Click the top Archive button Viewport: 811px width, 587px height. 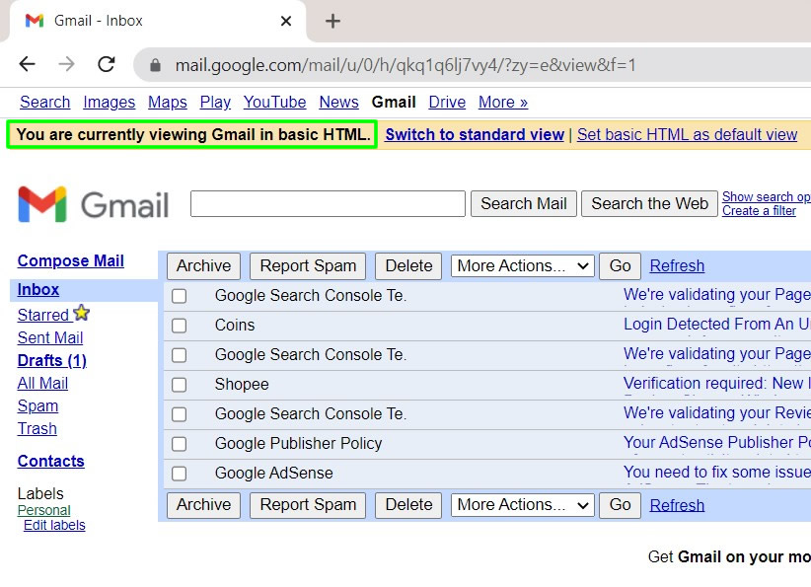[204, 265]
